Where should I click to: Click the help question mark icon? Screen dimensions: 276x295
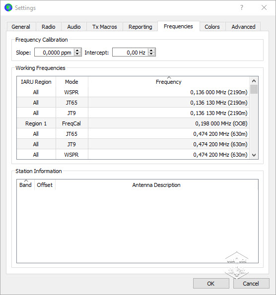pos(242,8)
